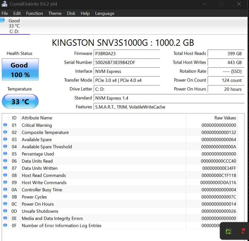Screen dimensions: 249x241
Task: Click the blue status orb beside Critical Warning
Action: coord(5,125)
